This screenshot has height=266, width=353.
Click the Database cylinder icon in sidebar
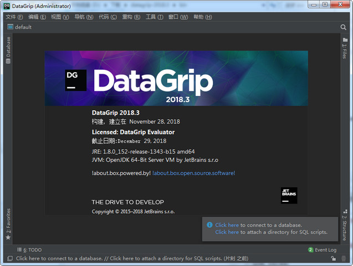8,61
